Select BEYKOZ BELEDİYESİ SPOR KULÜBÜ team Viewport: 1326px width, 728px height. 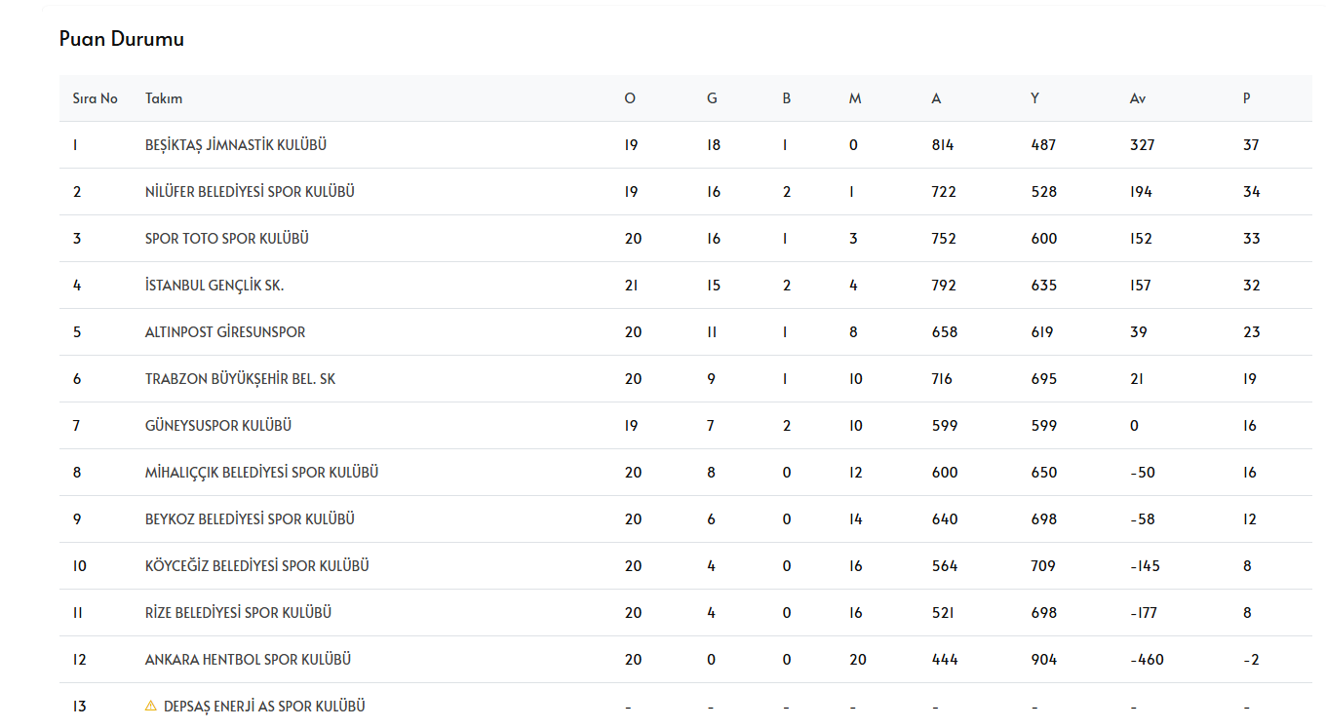[x=249, y=519]
